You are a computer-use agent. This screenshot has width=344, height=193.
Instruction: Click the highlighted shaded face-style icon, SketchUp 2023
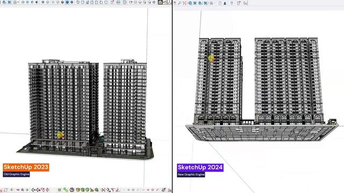click(x=67, y=2)
